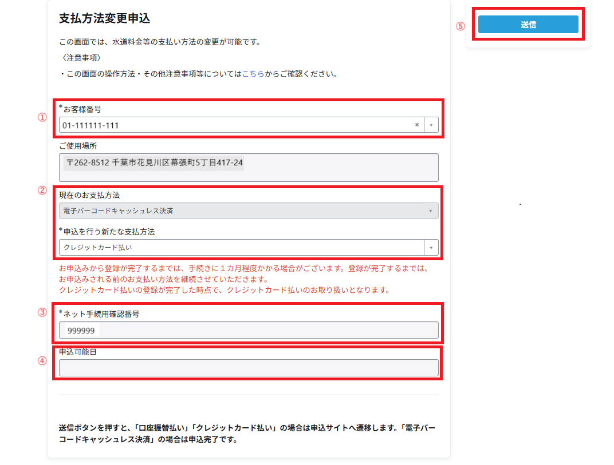Click the circled number ② marker
614x465 pixels.
point(42,191)
